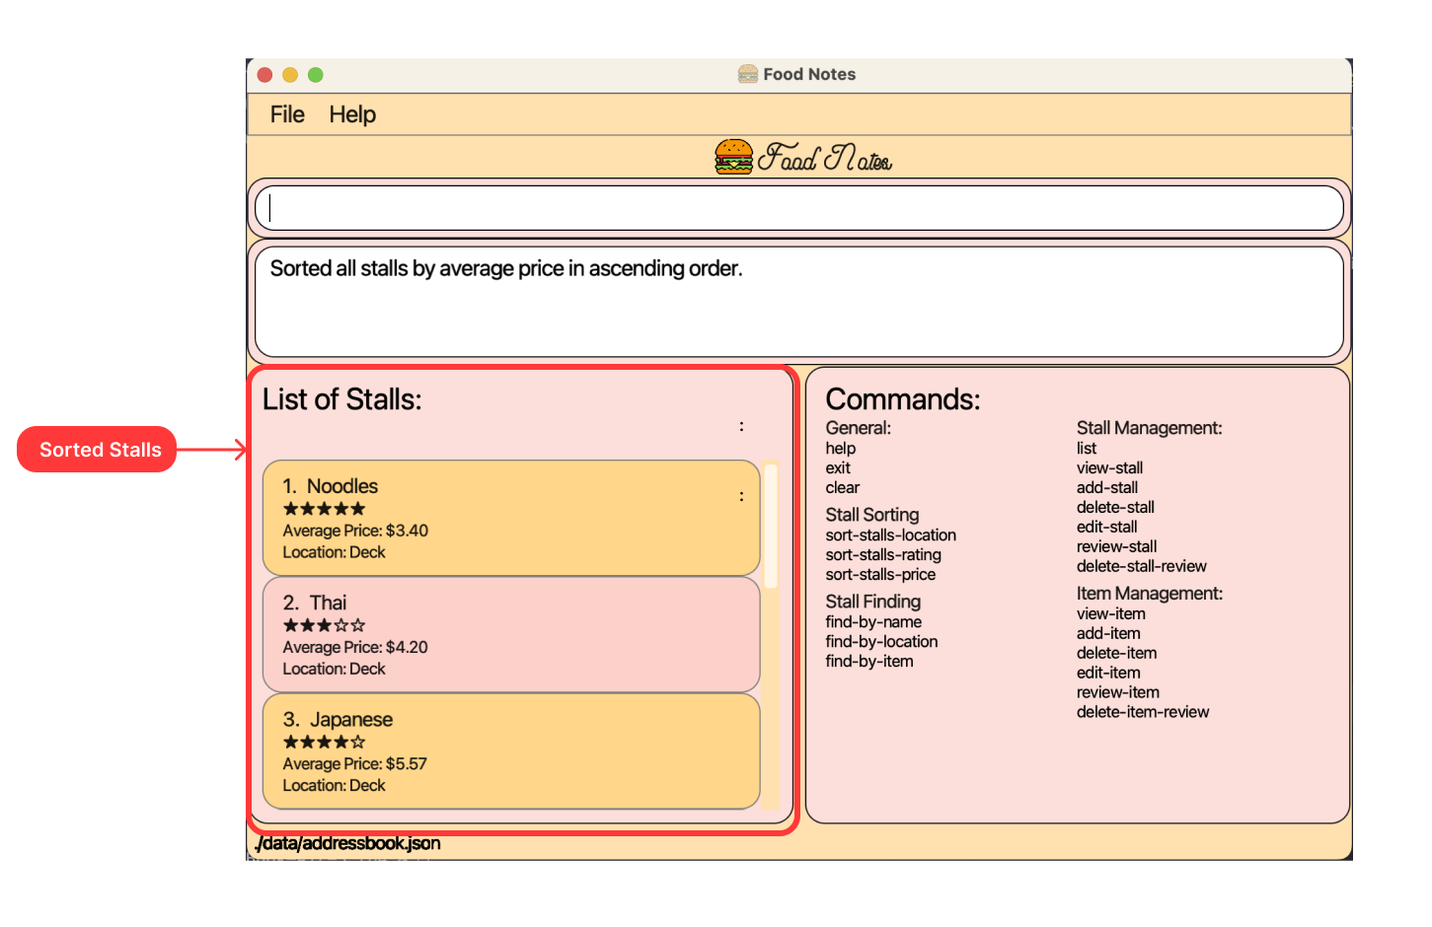Click the command input text field
The image size is (1432, 927).
(x=799, y=208)
